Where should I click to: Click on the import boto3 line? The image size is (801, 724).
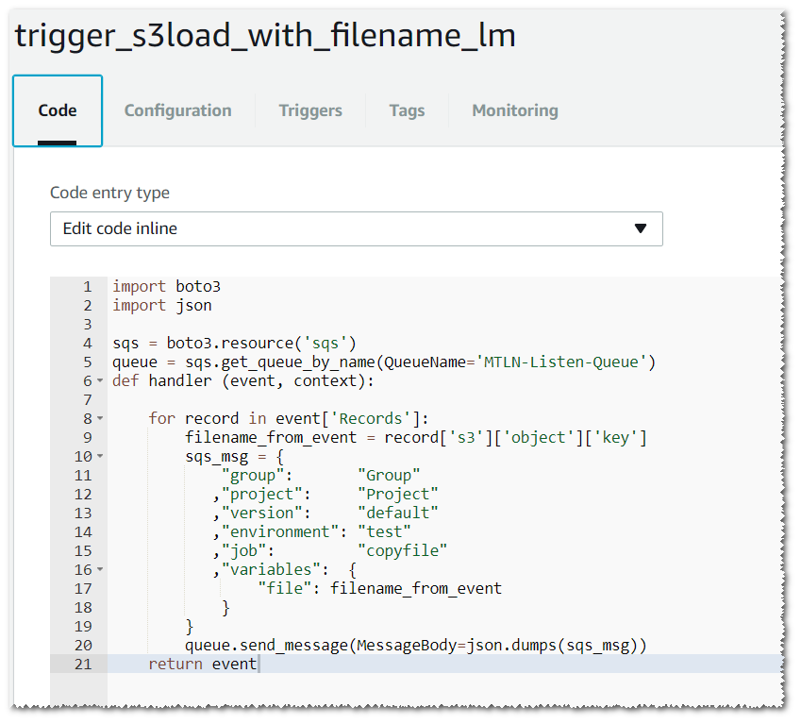pyautogui.click(x=167, y=287)
